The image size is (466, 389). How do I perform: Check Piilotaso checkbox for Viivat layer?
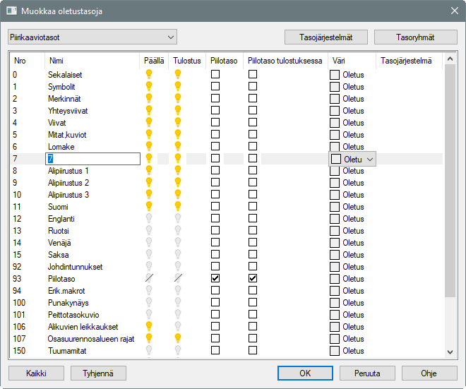(x=215, y=122)
